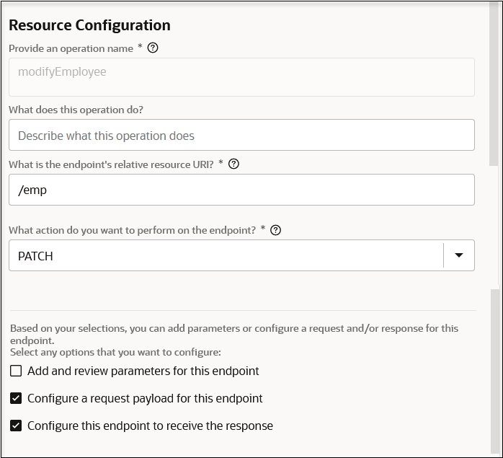This screenshot has height=458, width=503.
Task: Open help for relative resource URI
Action: 233,164
